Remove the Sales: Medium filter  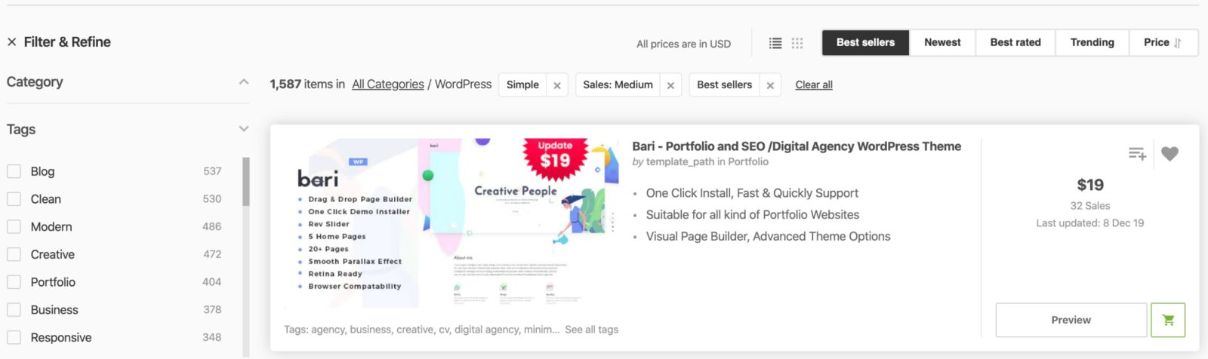[x=670, y=85]
